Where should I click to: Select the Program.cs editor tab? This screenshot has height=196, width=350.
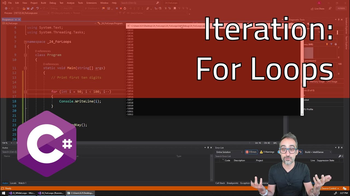click(x=8, y=20)
